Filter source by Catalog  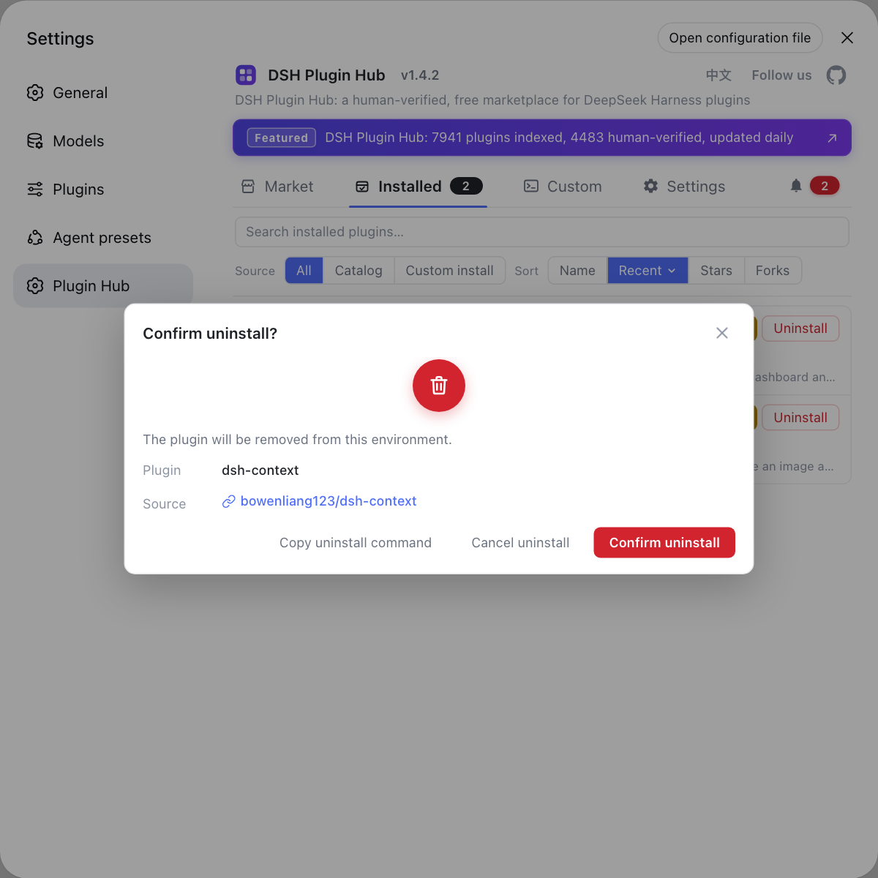coord(359,271)
